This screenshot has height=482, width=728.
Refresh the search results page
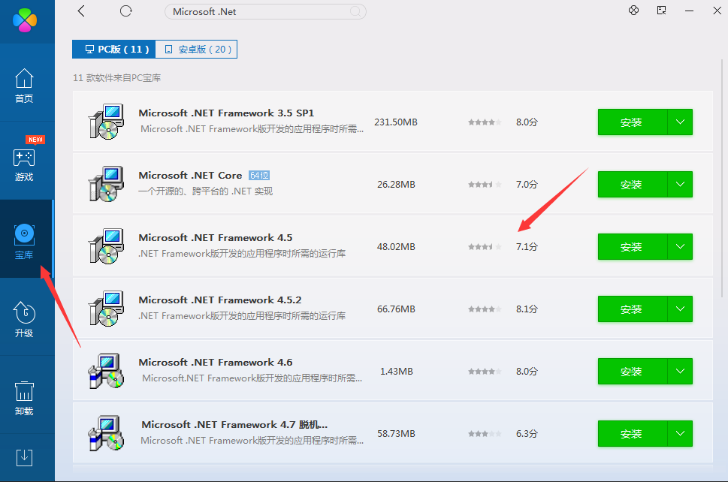point(125,11)
